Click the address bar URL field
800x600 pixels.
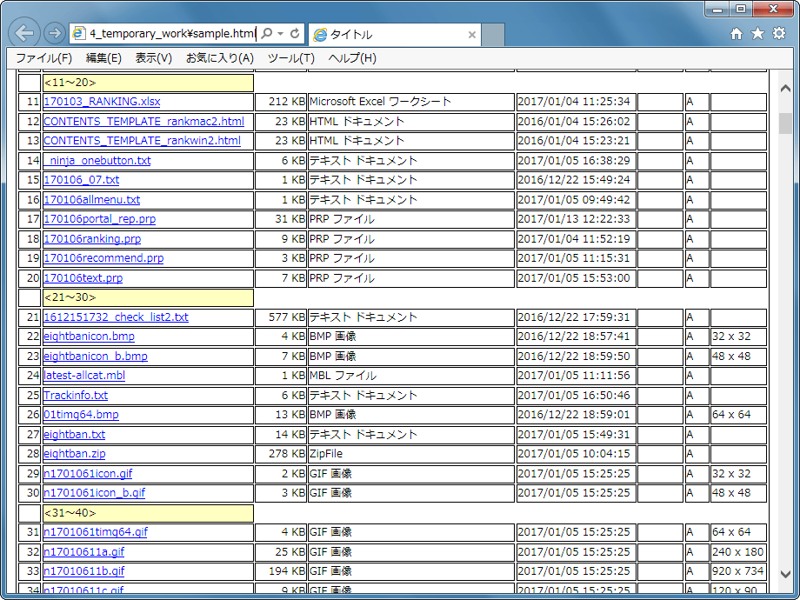pyautogui.click(x=172, y=34)
